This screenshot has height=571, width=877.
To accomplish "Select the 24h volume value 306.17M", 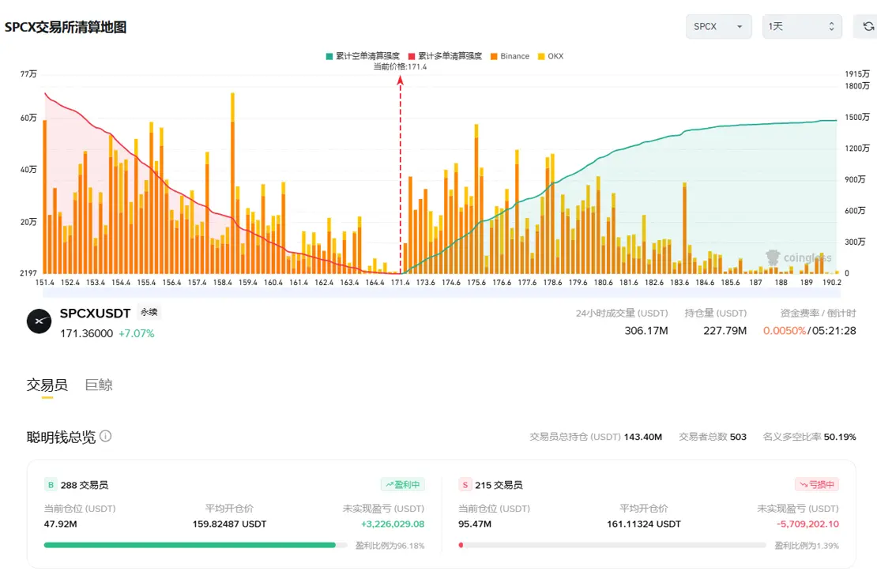I will coord(646,331).
